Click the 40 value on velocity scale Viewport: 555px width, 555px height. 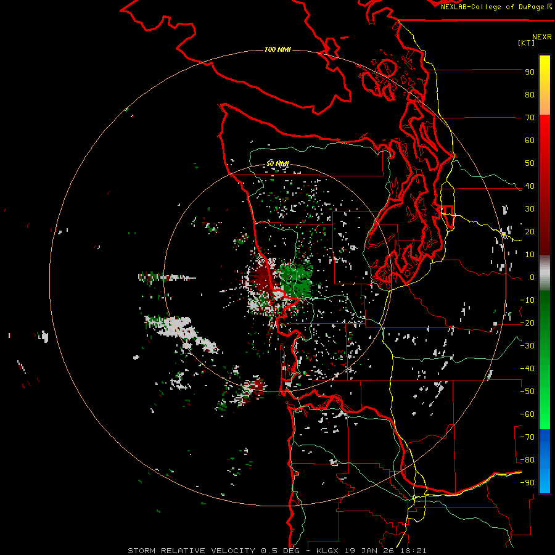tap(530, 186)
